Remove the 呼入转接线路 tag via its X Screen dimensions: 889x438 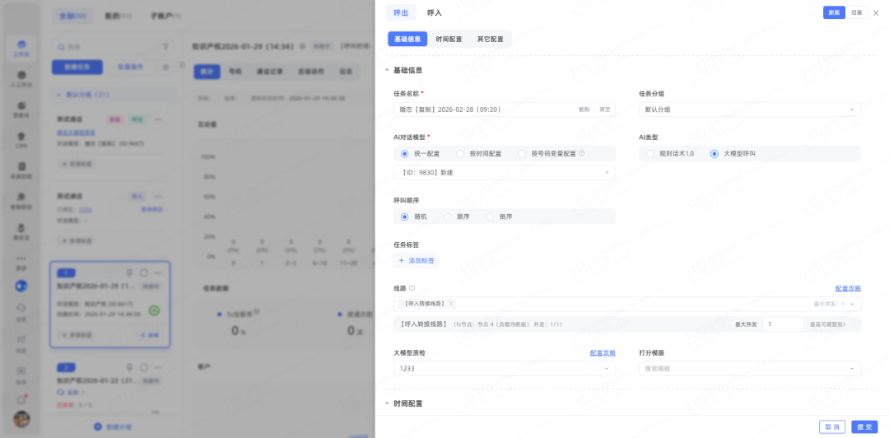[451, 304]
